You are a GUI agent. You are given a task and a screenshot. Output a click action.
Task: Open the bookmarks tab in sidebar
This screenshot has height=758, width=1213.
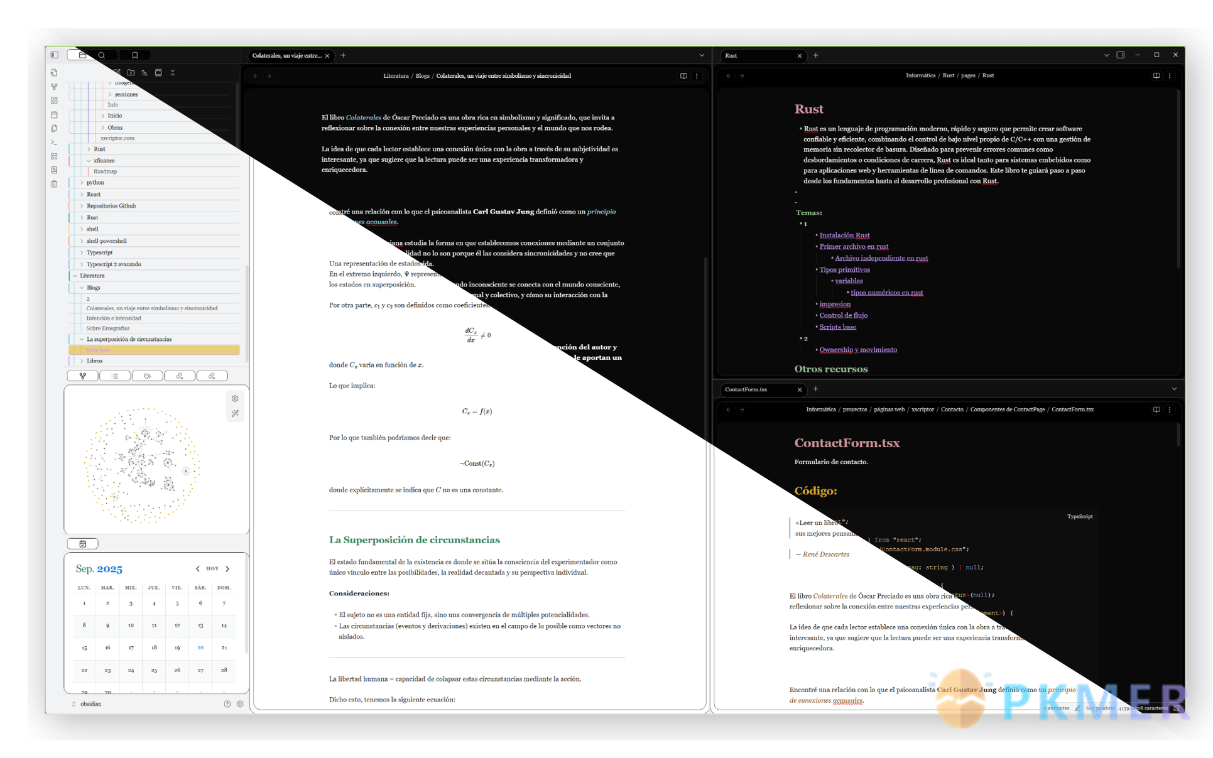(x=134, y=55)
